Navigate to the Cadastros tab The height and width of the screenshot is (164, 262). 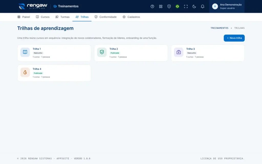(x=131, y=17)
